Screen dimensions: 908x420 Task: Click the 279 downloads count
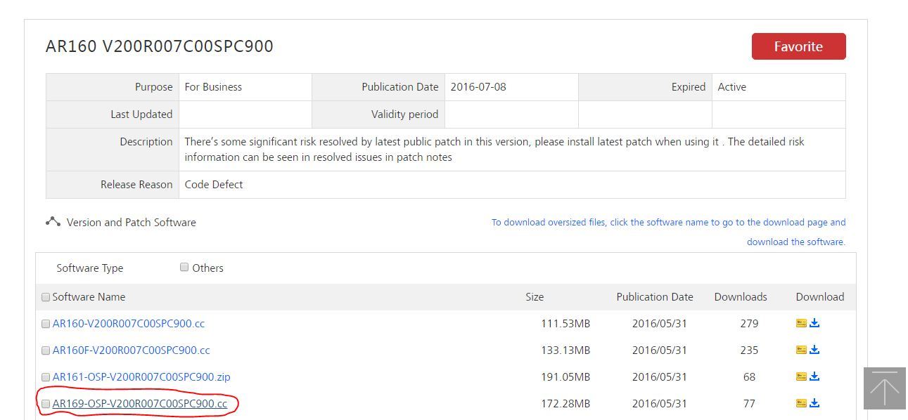(749, 324)
